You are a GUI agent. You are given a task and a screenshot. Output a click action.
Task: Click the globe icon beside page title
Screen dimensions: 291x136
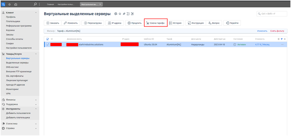pyautogui.click(x=116, y=14)
